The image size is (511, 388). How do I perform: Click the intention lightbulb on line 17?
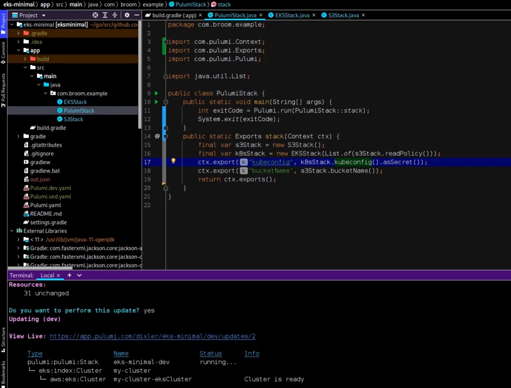[173, 161]
